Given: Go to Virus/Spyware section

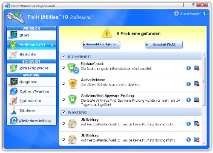Looking at the screenshot, I should point(32,68).
